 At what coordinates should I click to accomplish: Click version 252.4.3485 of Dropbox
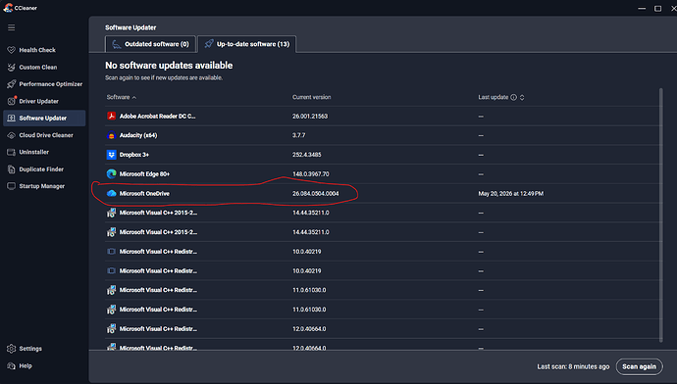pos(307,155)
